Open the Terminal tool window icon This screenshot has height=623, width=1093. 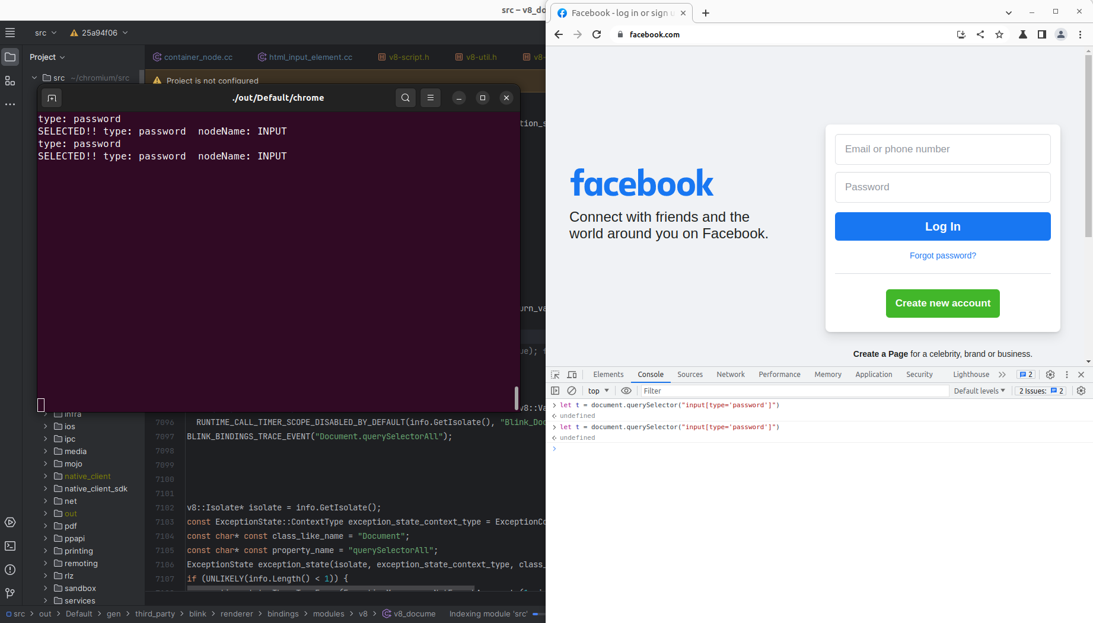pyautogui.click(x=10, y=546)
